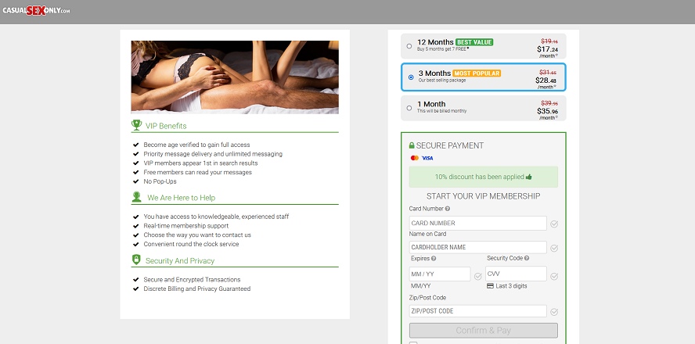Click 'Secure and Encrypted Transactions' line
Screen dimensions: 695x344
[x=192, y=280]
